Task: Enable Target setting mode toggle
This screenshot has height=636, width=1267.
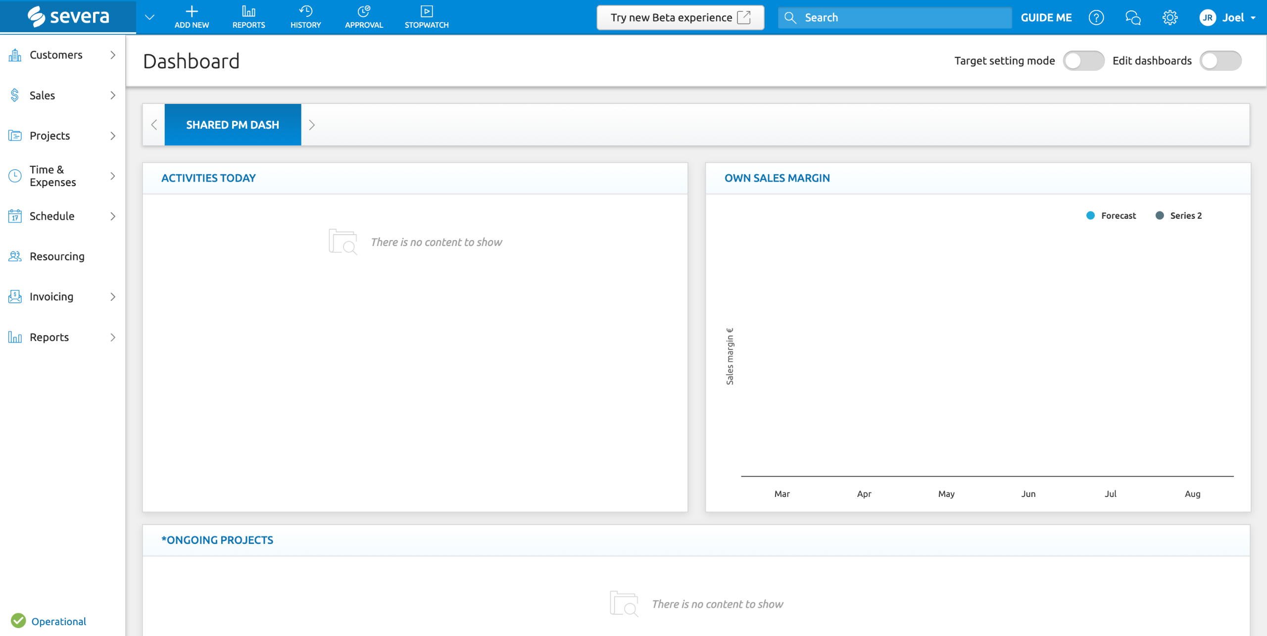Action: pos(1083,61)
